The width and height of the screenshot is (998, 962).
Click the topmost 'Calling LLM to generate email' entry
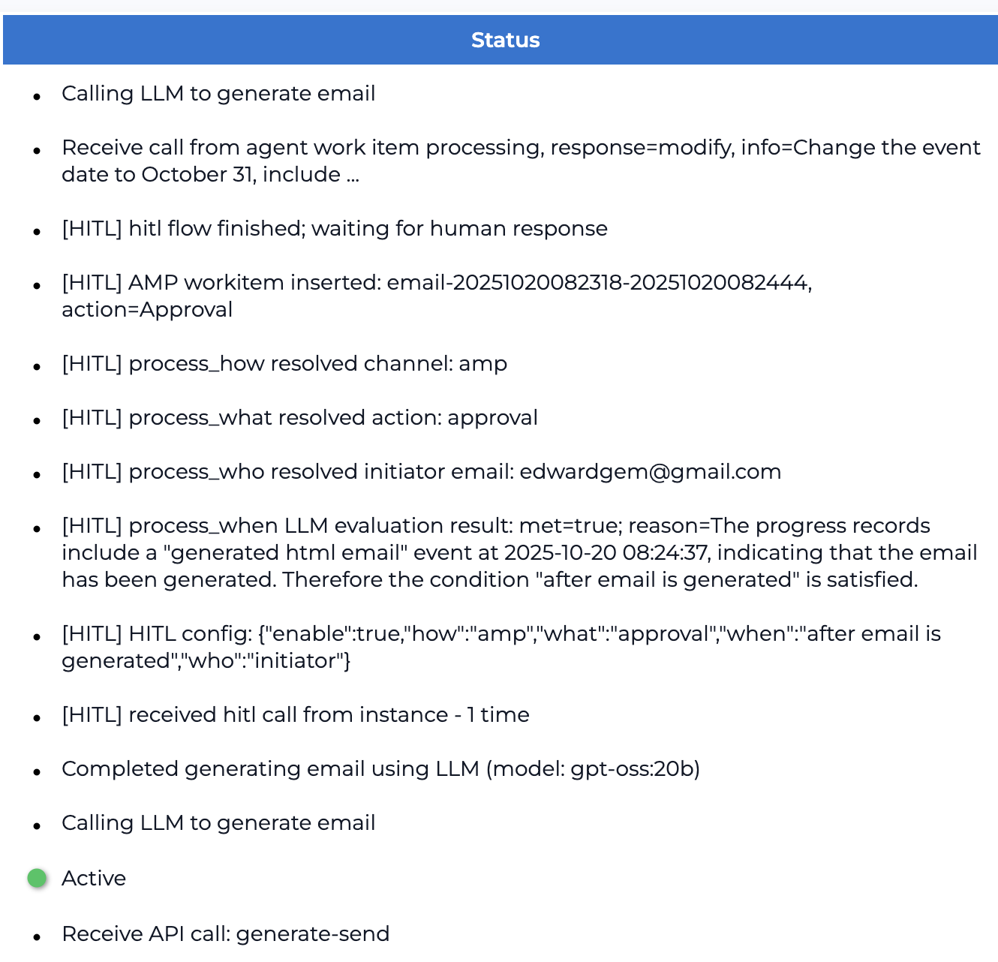(218, 93)
